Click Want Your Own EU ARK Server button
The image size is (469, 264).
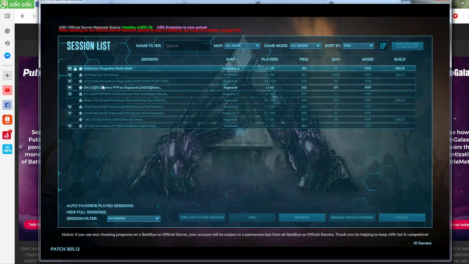click(x=407, y=46)
